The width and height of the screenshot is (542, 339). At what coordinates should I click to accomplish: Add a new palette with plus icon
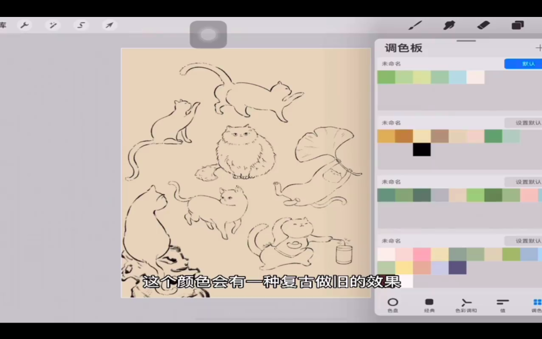click(x=538, y=48)
